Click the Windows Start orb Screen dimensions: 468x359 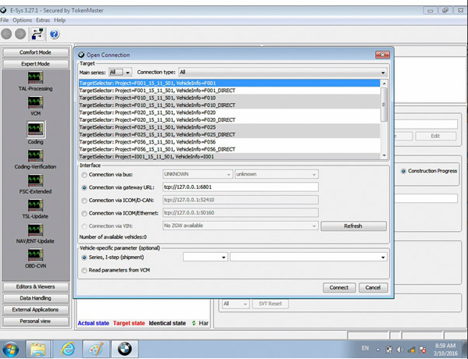(x=11, y=349)
